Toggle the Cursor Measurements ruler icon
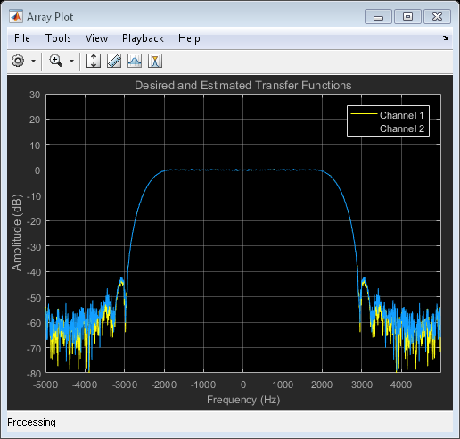The image size is (460, 439). click(x=114, y=61)
